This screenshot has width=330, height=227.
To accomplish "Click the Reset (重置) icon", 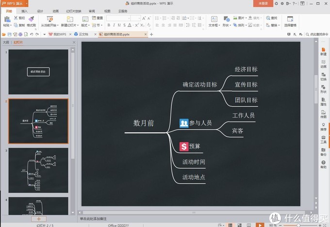I will 98,18.
